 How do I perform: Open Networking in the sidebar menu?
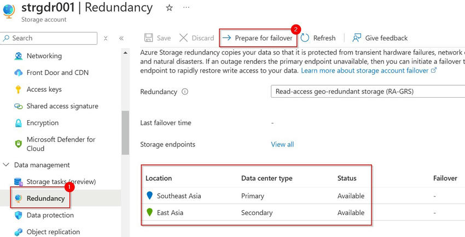click(x=44, y=56)
